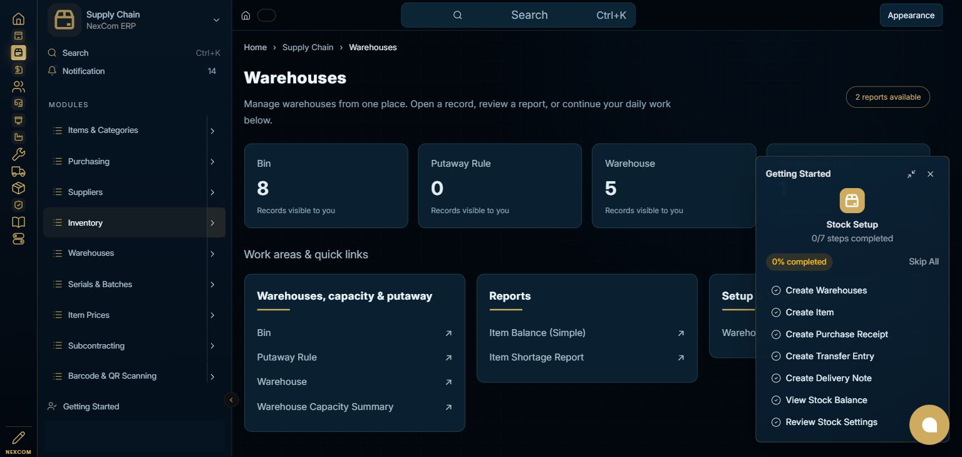Click the coin currency icon in the rail
Screen dimensions: 962x457
[19, 70]
